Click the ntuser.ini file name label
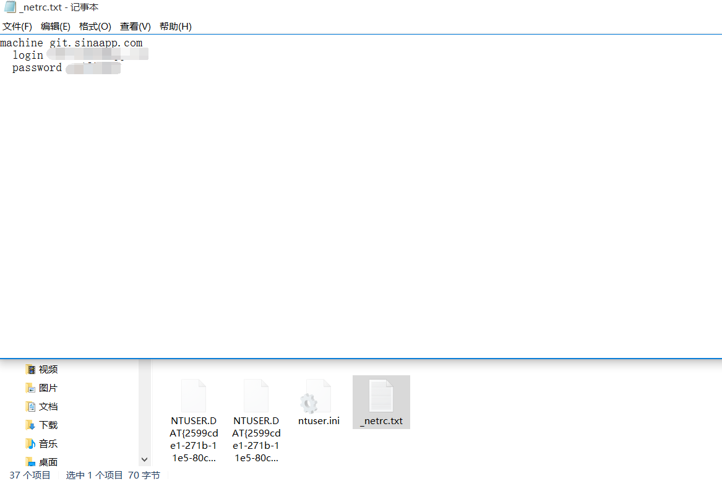 (319, 421)
